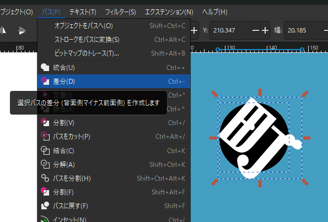Click the パスをカット cut path icon

tap(45, 136)
